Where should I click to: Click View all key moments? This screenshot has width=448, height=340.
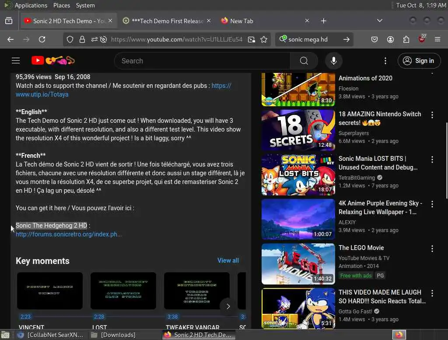228,260
